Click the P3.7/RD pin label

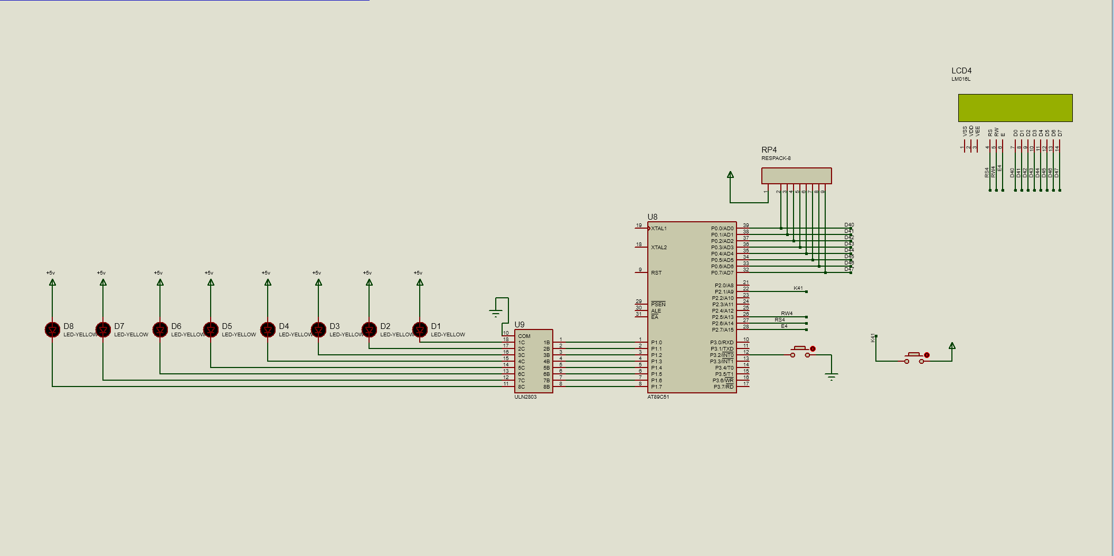point(724,387)
